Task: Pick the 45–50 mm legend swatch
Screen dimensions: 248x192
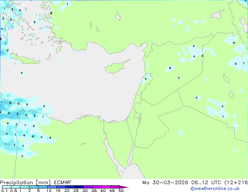Action: coord(115,187)
